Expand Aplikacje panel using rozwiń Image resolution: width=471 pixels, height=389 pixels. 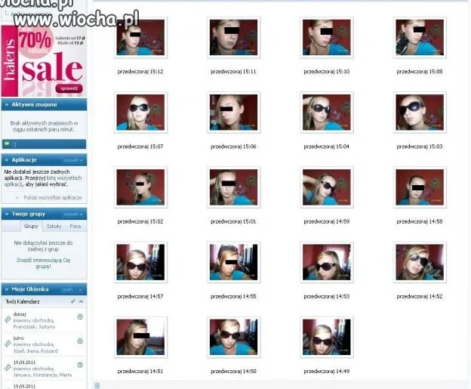point(72,160)
